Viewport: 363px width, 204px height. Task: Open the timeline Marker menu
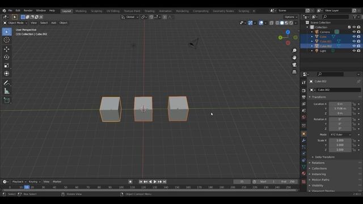57,182
